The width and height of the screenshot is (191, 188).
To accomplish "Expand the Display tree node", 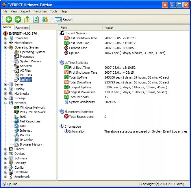I will [x=5, y=89].
